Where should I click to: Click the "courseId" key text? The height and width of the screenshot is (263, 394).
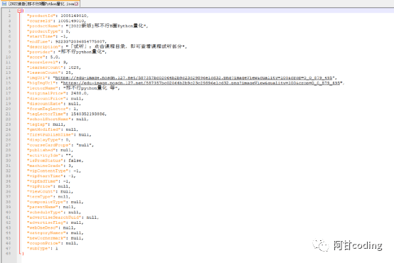tap(39, 21)
